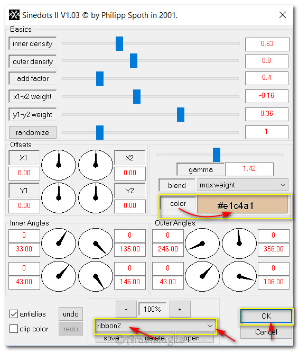The image size is (299, 352).
Task: Click the undo button
Action: click(71, 314)
